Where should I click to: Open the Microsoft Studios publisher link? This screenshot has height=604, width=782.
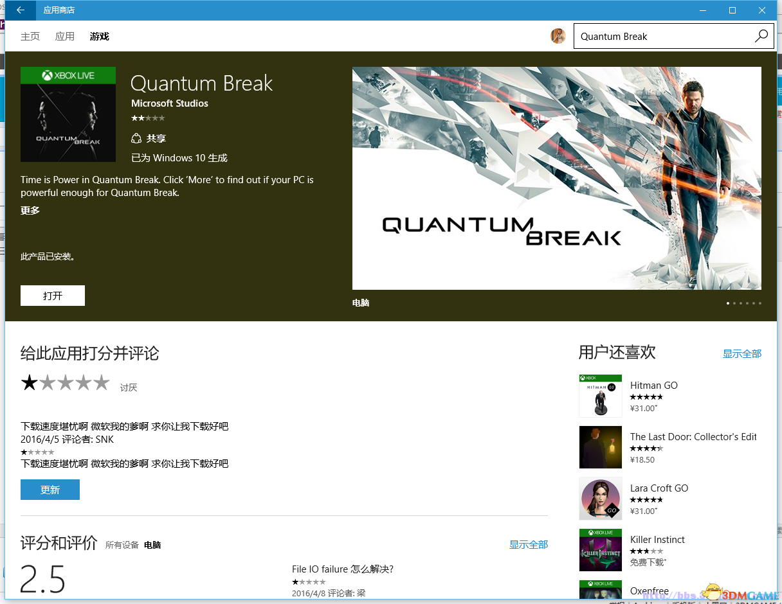[x=170, y=103]
